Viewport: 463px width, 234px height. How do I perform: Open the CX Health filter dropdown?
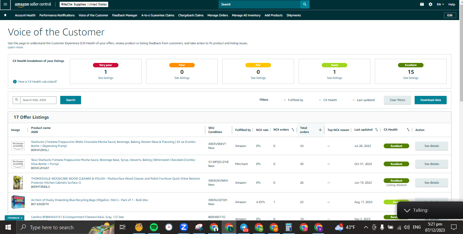(328, 100)
